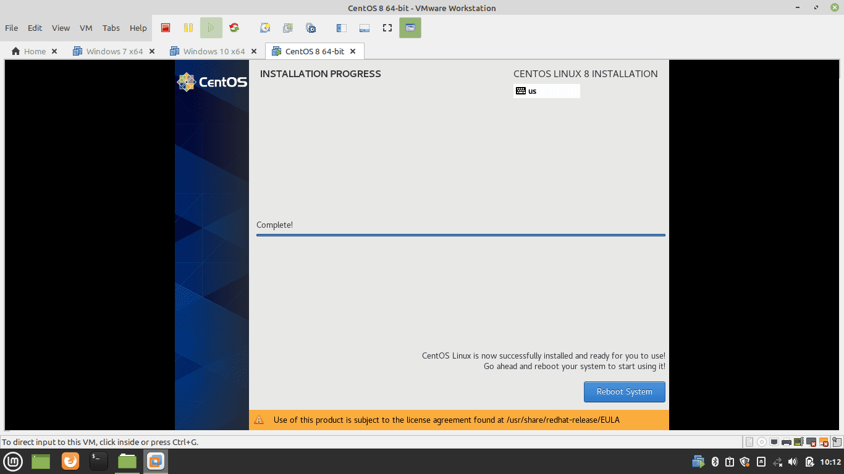Image resolution: width=844 pixels, height=474 pixels.
Task: Toggle the thumbnail bar icon
Action: 364,28
